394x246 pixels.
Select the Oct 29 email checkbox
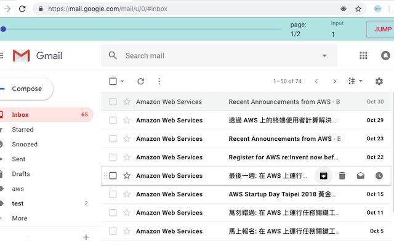pyautogui.click(x=113, y=121)
